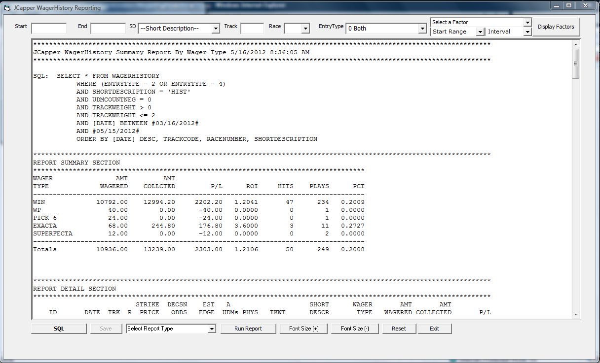Click the Track input field
600x363 pixels.
252,29
